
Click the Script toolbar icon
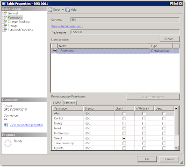50,10
